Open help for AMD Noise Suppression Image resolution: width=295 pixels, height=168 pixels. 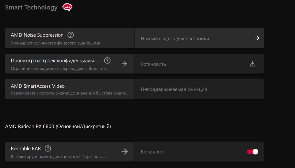click(71, 35)
